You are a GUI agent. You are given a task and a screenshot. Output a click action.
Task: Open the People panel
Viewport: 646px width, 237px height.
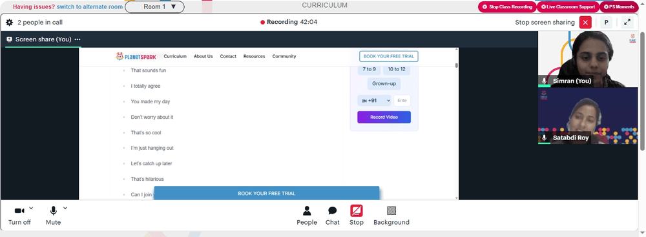pos(306,216)
